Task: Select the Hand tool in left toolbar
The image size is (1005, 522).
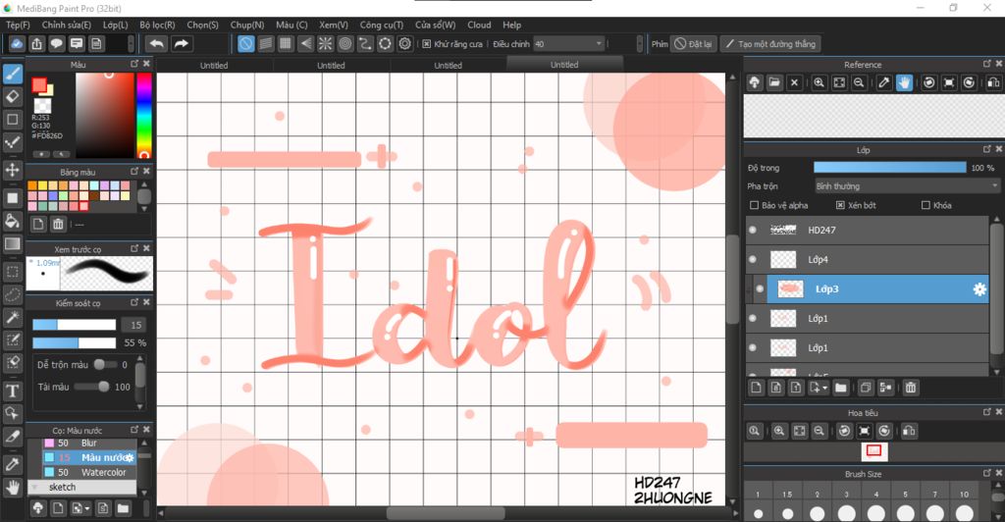Action: (x=12, y=488)
